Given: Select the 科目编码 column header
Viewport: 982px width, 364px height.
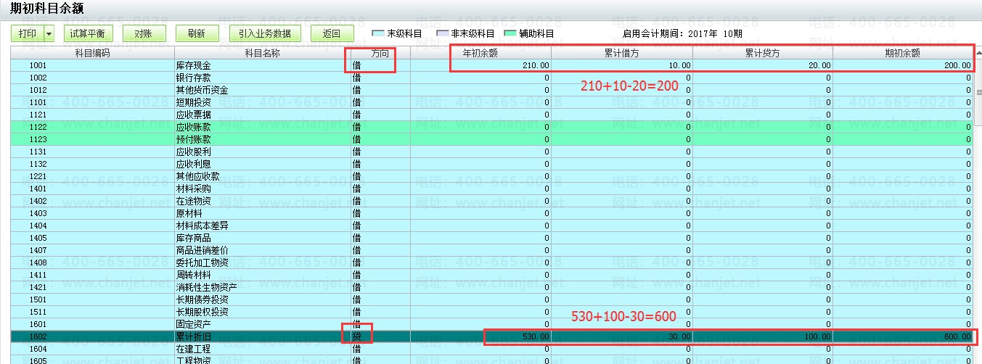Looking at the screenshot, I should (92, 53).
